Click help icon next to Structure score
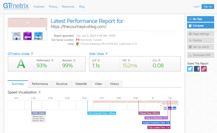The image size is (217, 133). 74,60
